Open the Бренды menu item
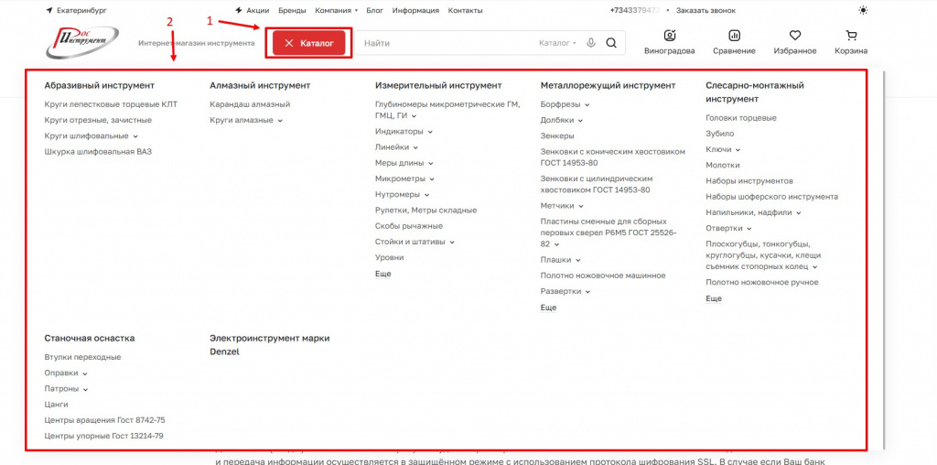 (292, 10)
